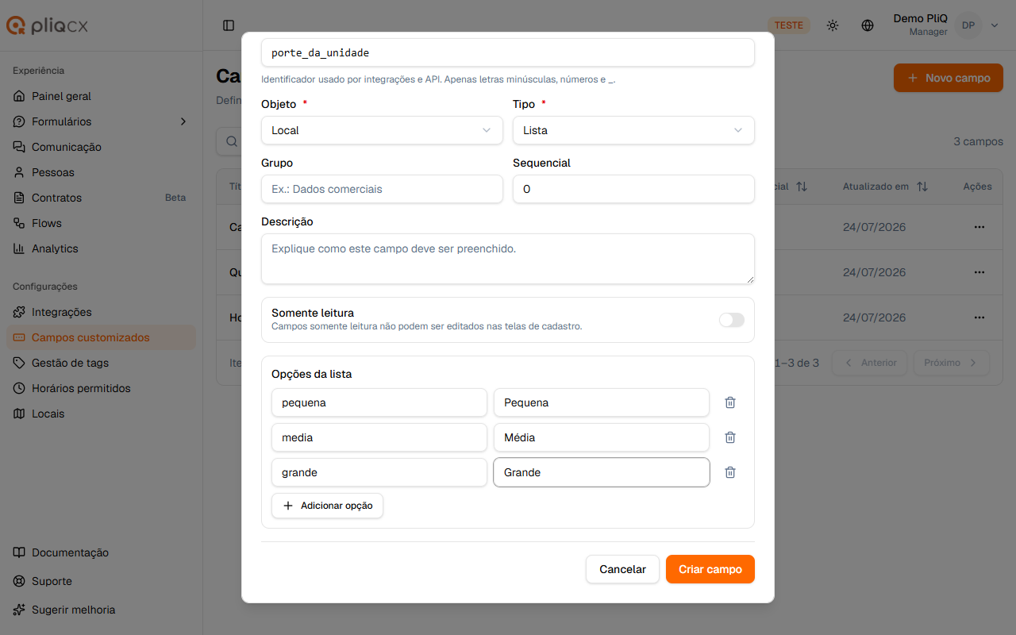The width and height of the screenshot is (1016, 635).
Task: Open language selector globe icon
Action: point(868,25)
